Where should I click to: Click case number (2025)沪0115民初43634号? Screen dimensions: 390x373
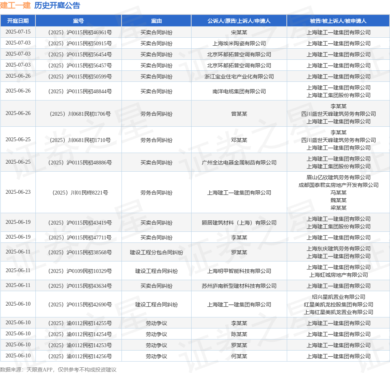click(80, 286)
